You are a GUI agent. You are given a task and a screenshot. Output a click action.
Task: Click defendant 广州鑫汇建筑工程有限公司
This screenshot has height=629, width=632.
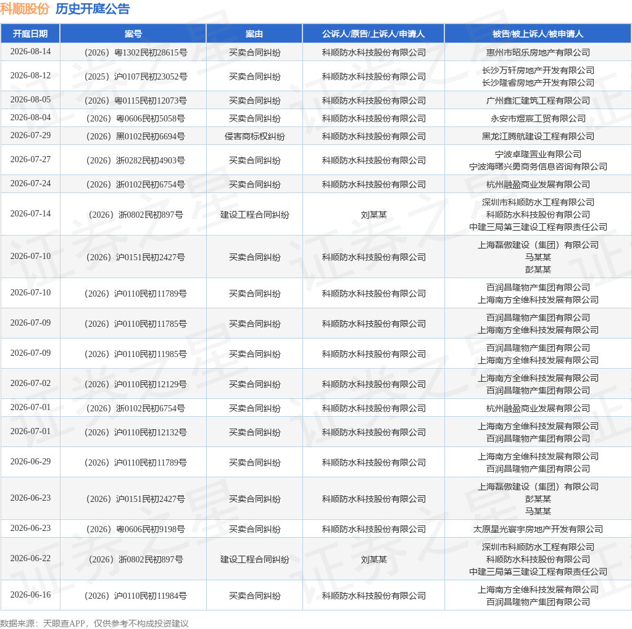pos(538,101)
